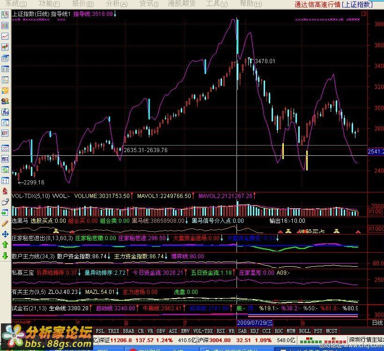Viewport: 384px width, 351px height.
Task: Select the SAR indicator tab
Action: click(x=243, y=331)
